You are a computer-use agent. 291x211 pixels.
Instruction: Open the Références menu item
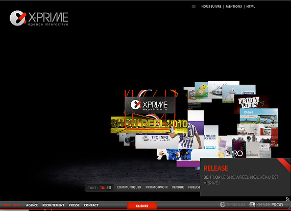tap(13, 205)
